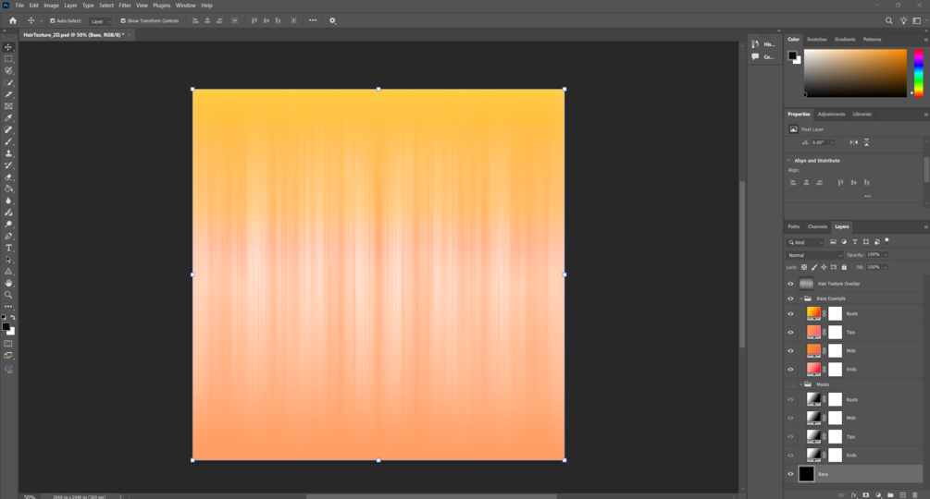This screenshot has width=930, height=499.
Task: Switch to the Swatches tab
Action: (817, 39)
